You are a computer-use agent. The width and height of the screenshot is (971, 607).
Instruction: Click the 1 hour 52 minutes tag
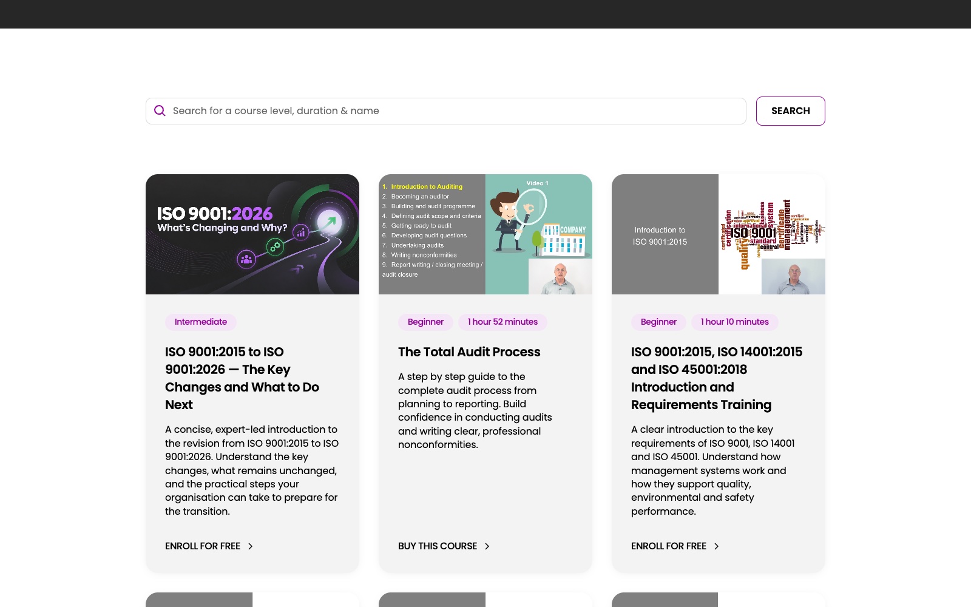click(x=502, y=322)
